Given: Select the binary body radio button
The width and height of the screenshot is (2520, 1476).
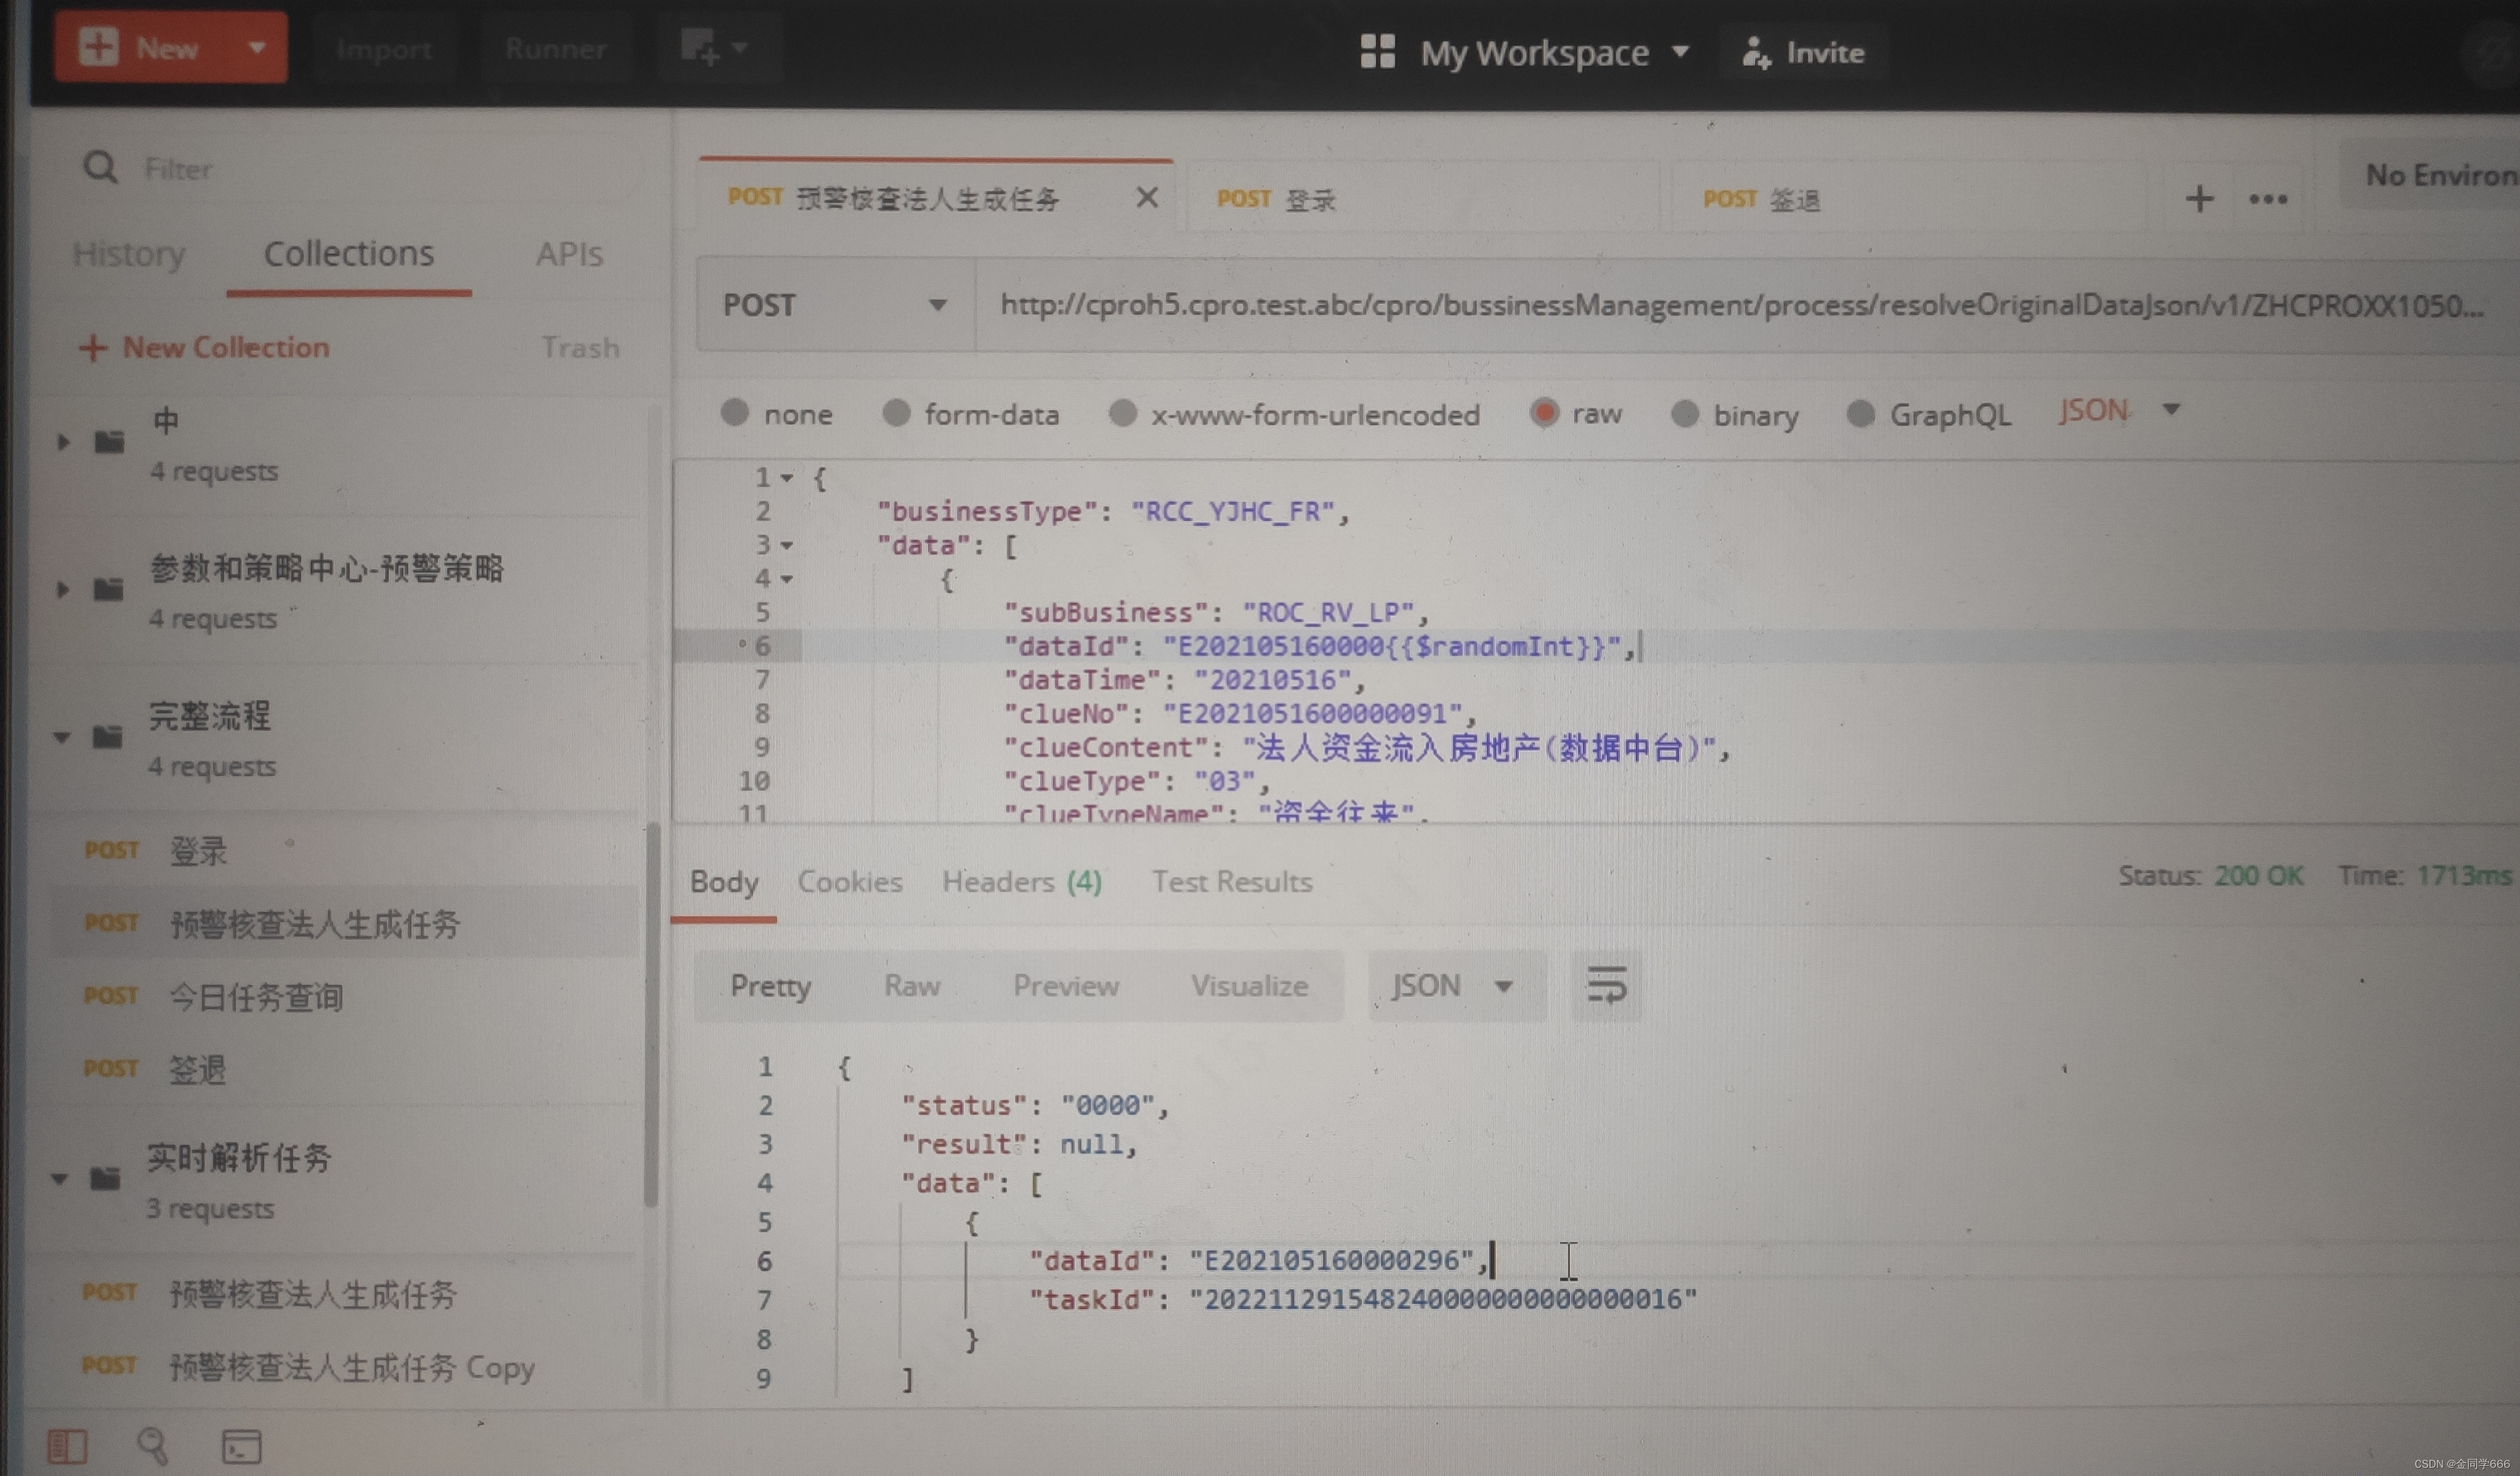Looking at the screenshot, I should pos(1685,413).
